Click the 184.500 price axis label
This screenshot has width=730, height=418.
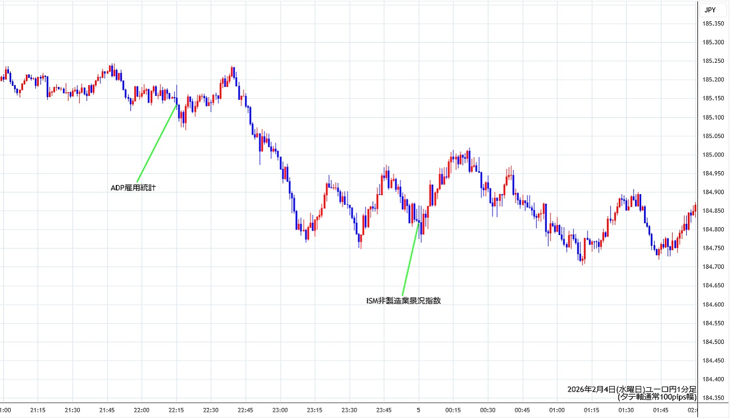(x=712, y=342)
